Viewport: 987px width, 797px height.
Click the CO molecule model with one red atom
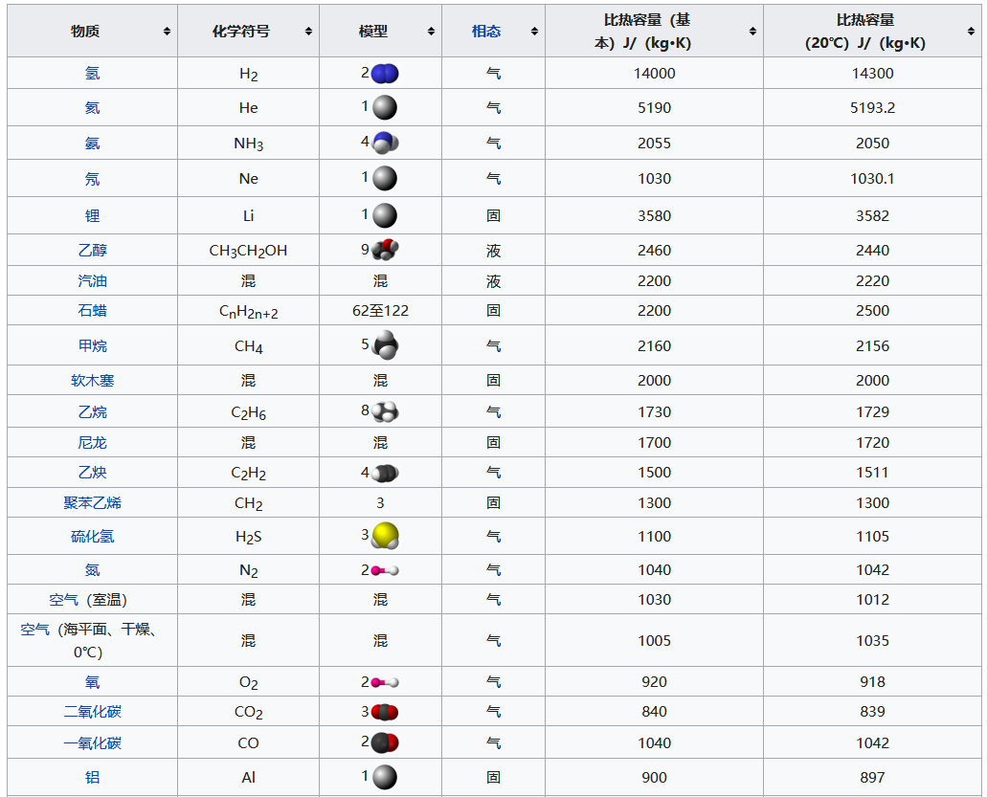385,742
